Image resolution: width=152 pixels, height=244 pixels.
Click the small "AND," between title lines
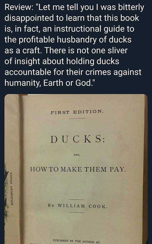tap(77, 155)
